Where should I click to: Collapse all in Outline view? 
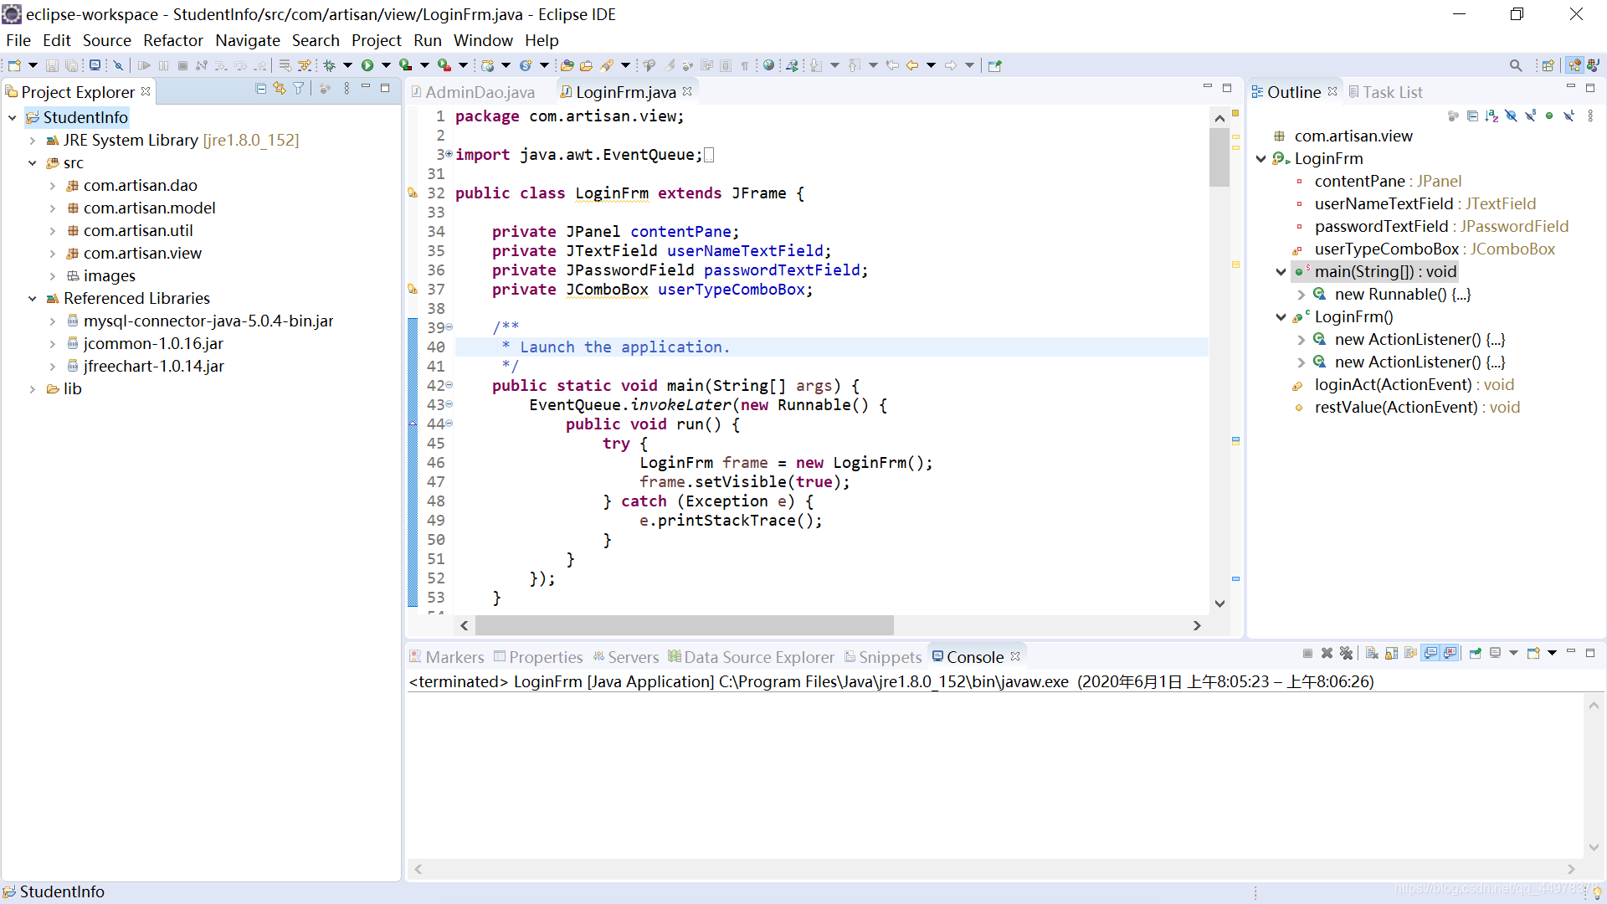[x=1472, y=116]
